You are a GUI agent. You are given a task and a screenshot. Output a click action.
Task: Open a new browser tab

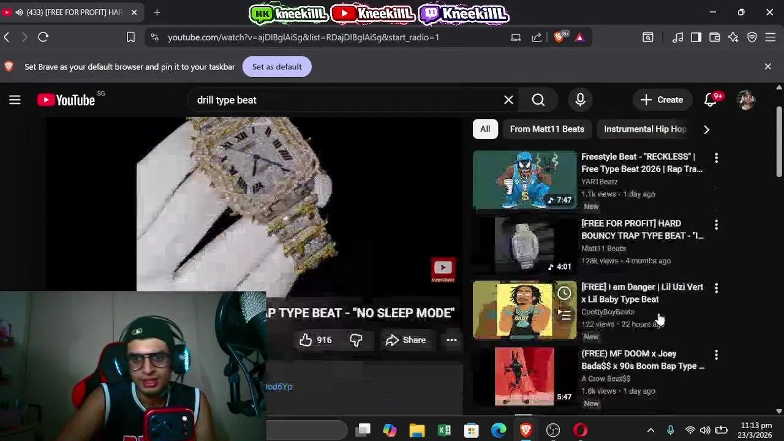[157, 12]
